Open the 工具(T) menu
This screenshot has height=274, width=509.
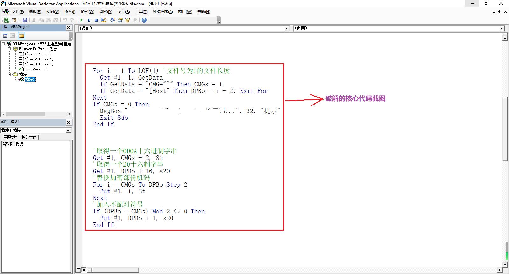[x=141, y=12]
